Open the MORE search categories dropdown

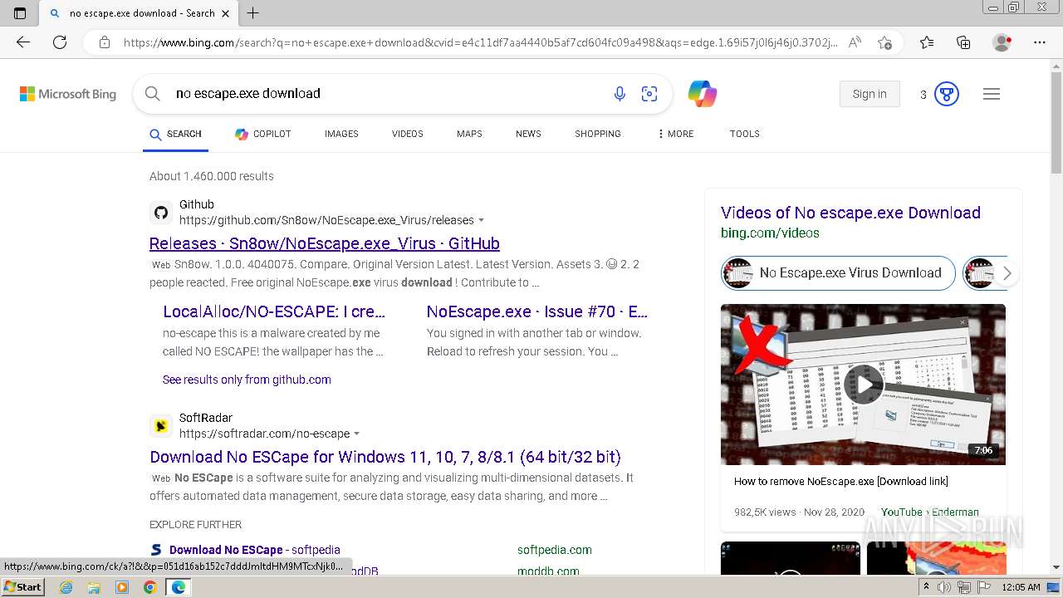675,134
